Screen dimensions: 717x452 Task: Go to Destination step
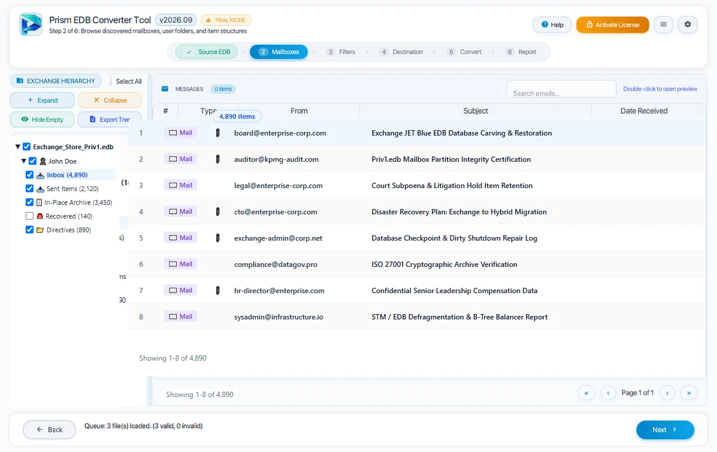point(402,52)
